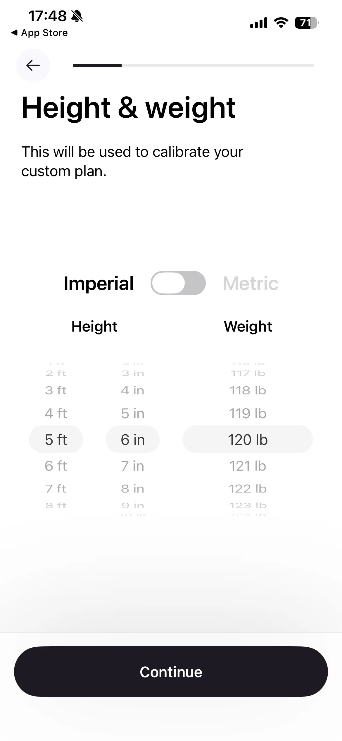Viewport: 342px width, 741px height.
Task: Pick 6 ft in height picker
Action: (56, 466)
